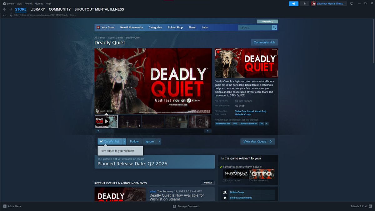This screenshot has height=211, width=375.
Task: Follow the game with Follow button
Action: (x=134, y=142)
